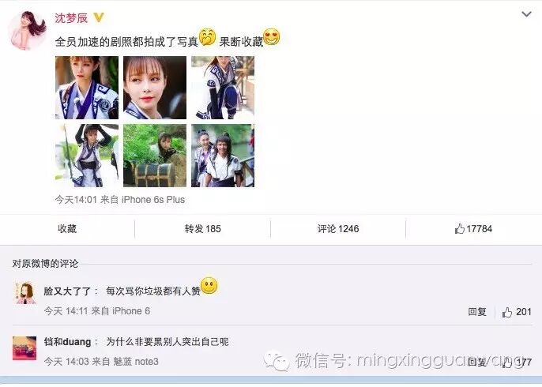
Task: Reply to the 脸又大了了 comment
Action: (477, 312)
